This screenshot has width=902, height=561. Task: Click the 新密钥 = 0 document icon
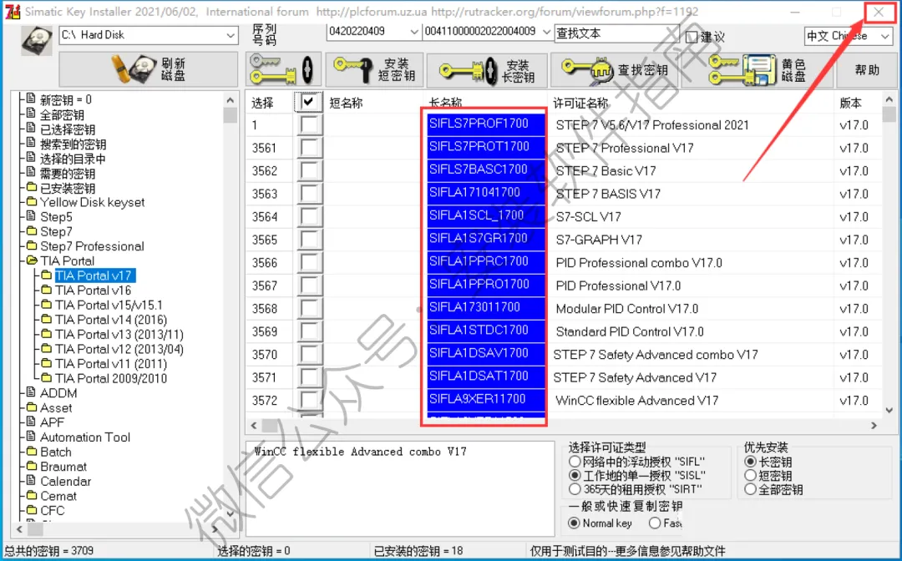pos(32,99)
